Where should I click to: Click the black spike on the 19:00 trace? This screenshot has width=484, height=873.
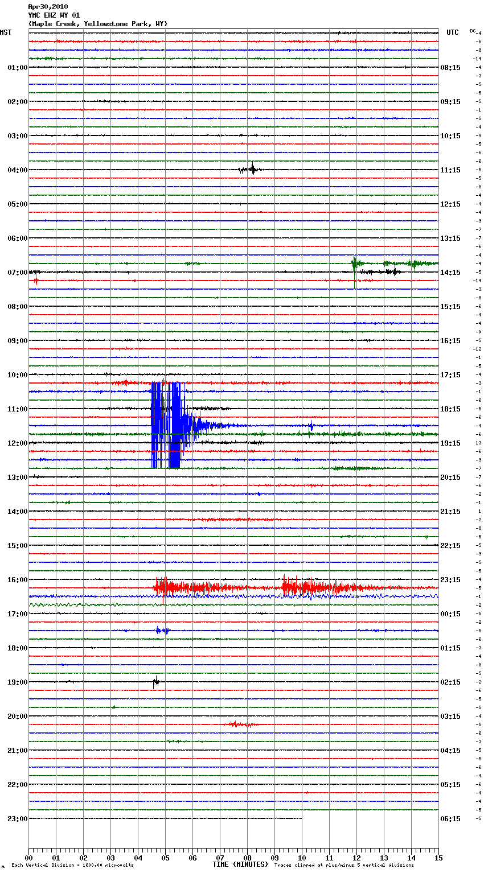click(155, 681)
